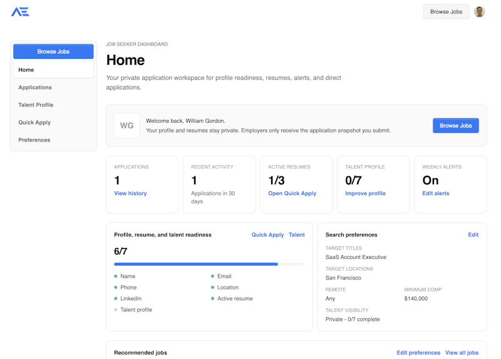Click the blue Browse Jobs sidebar button

pyautogui.click(x=53, y=51)
